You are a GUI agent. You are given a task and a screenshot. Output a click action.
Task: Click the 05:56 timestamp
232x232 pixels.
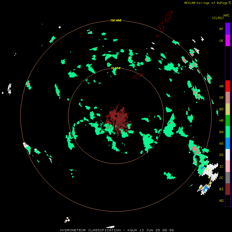click(168, 230)
